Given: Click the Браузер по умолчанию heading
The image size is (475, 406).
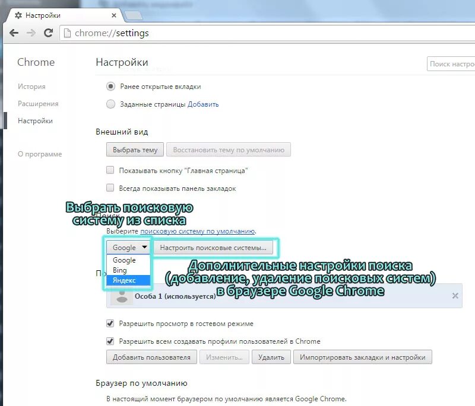Looking at the screenshot, I should point(141,383).
